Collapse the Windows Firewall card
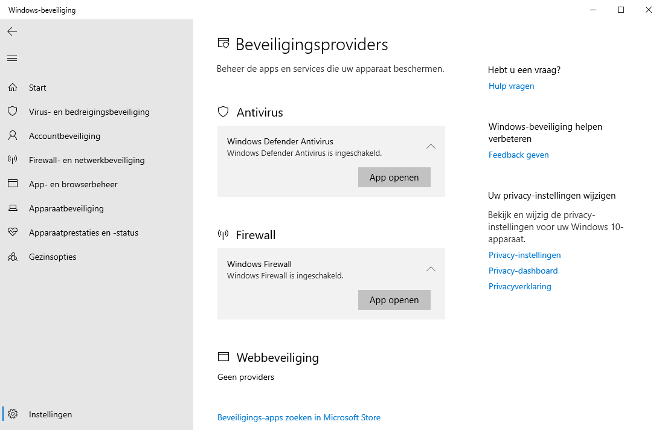 pyautogui.click(x=431, y=269)
